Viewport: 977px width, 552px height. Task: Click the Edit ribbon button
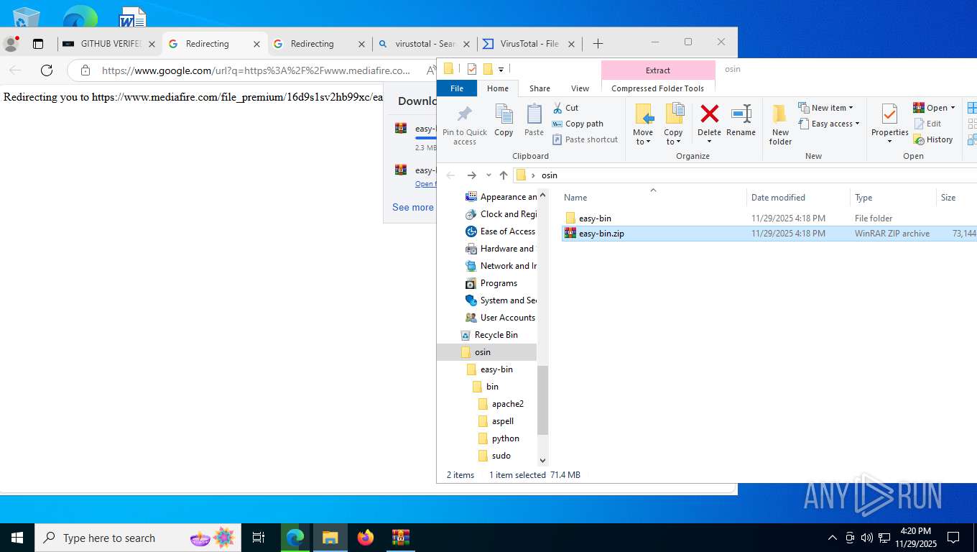pyautogui.click(x=927, y=124)
